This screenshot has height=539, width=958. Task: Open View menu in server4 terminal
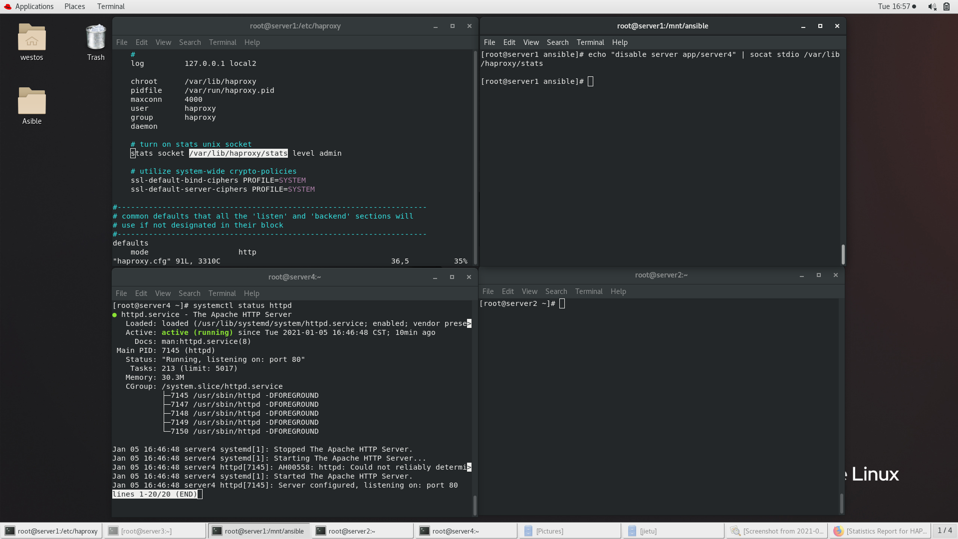(163, 293)
